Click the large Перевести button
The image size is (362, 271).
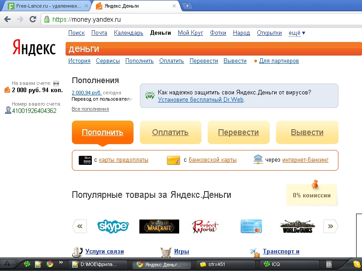[x=238, y=132]
